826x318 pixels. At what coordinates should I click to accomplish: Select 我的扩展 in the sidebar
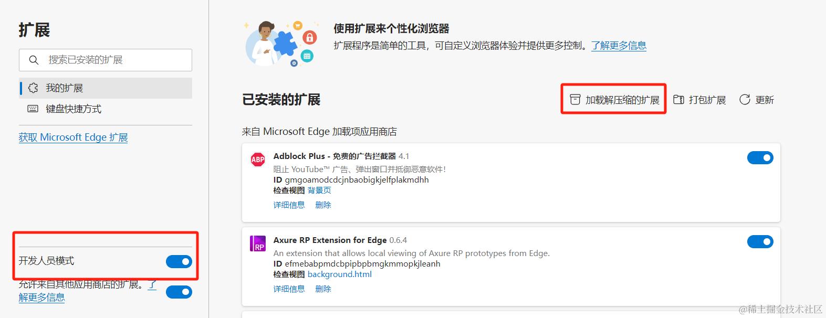point(106,88)
